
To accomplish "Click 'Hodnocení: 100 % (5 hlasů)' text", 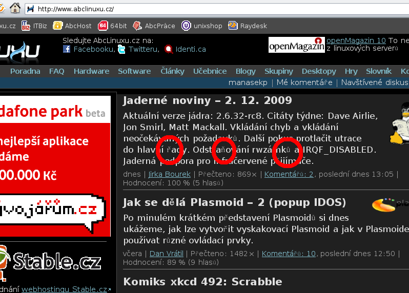I will click(x=173, y=183).
